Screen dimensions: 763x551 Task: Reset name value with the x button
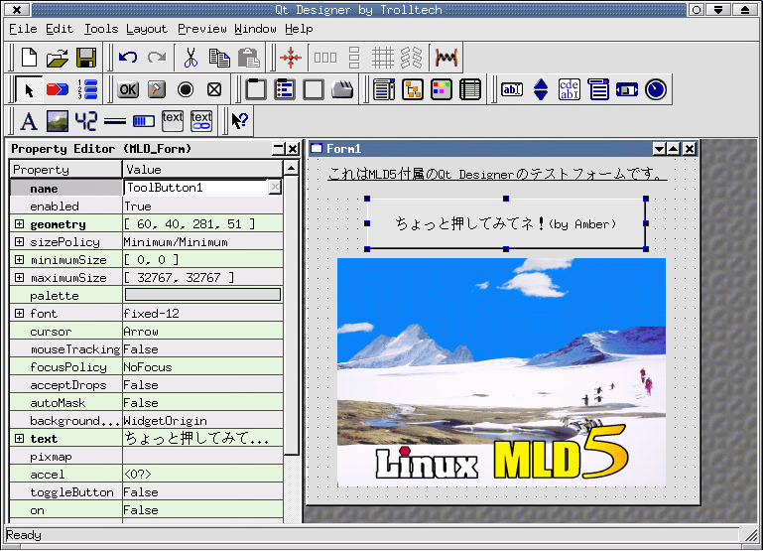(x=275, y=188)
